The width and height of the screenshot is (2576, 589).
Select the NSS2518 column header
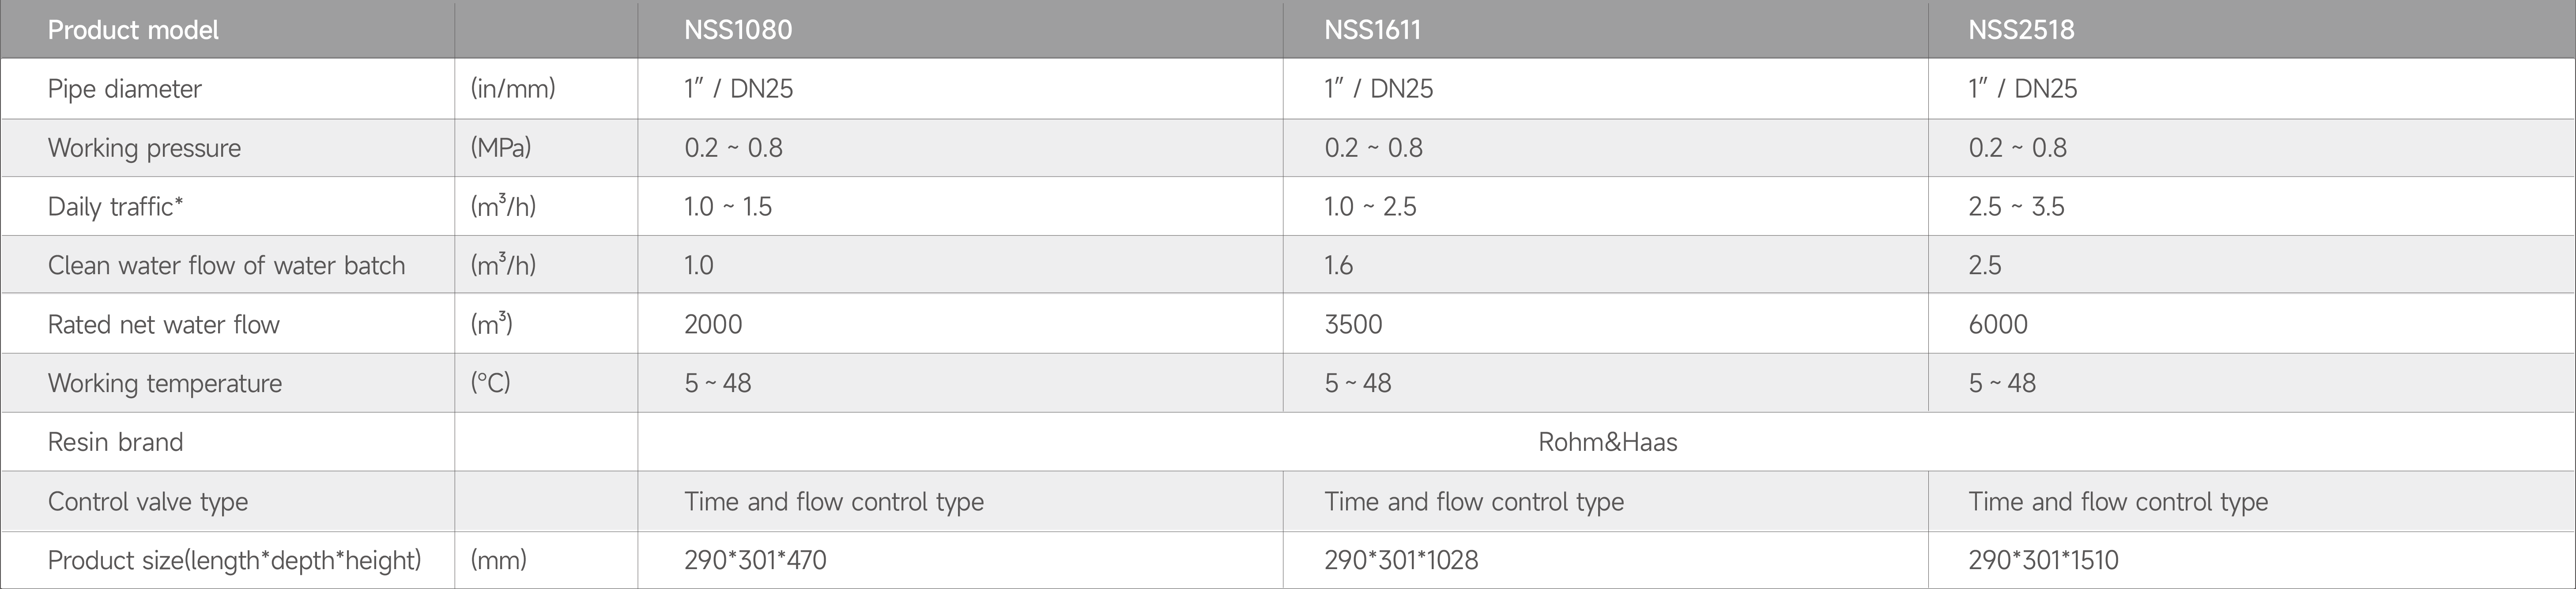click(2021, 30)
